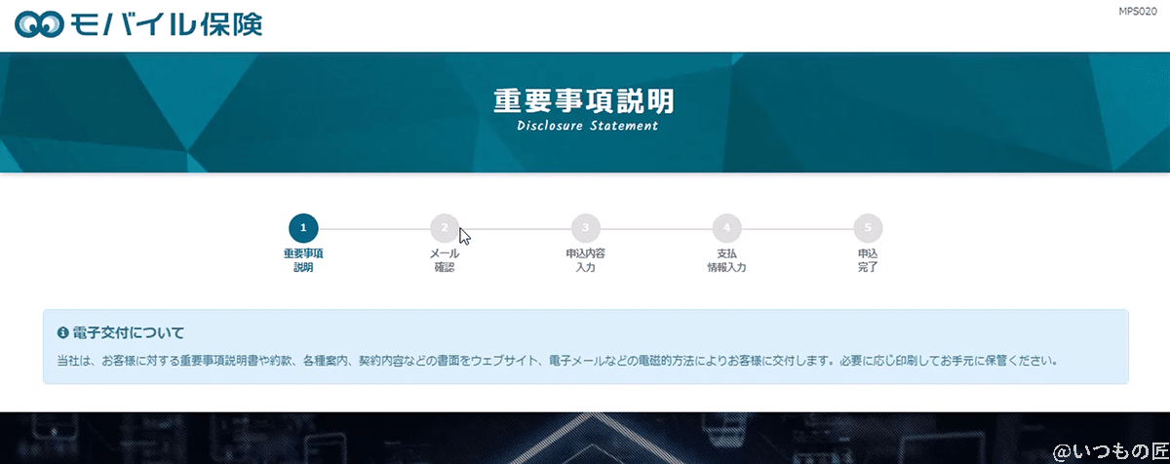Select step 1 circle in progress bar

pyautogui.click(x=303, y=228)
